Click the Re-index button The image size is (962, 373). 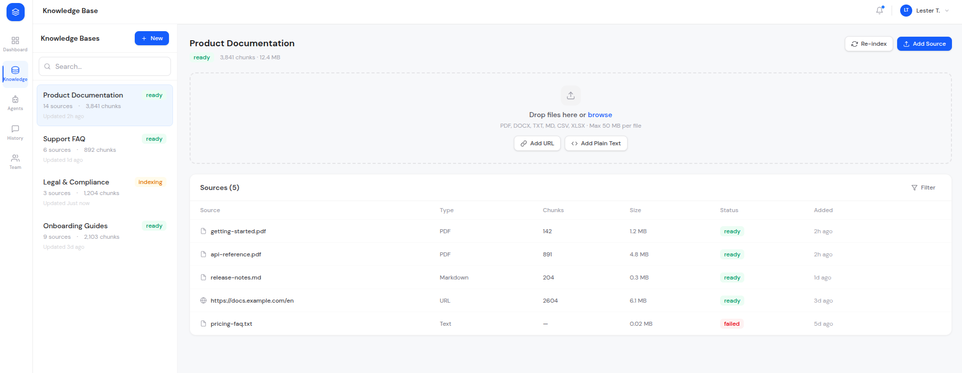coord(869,44)
